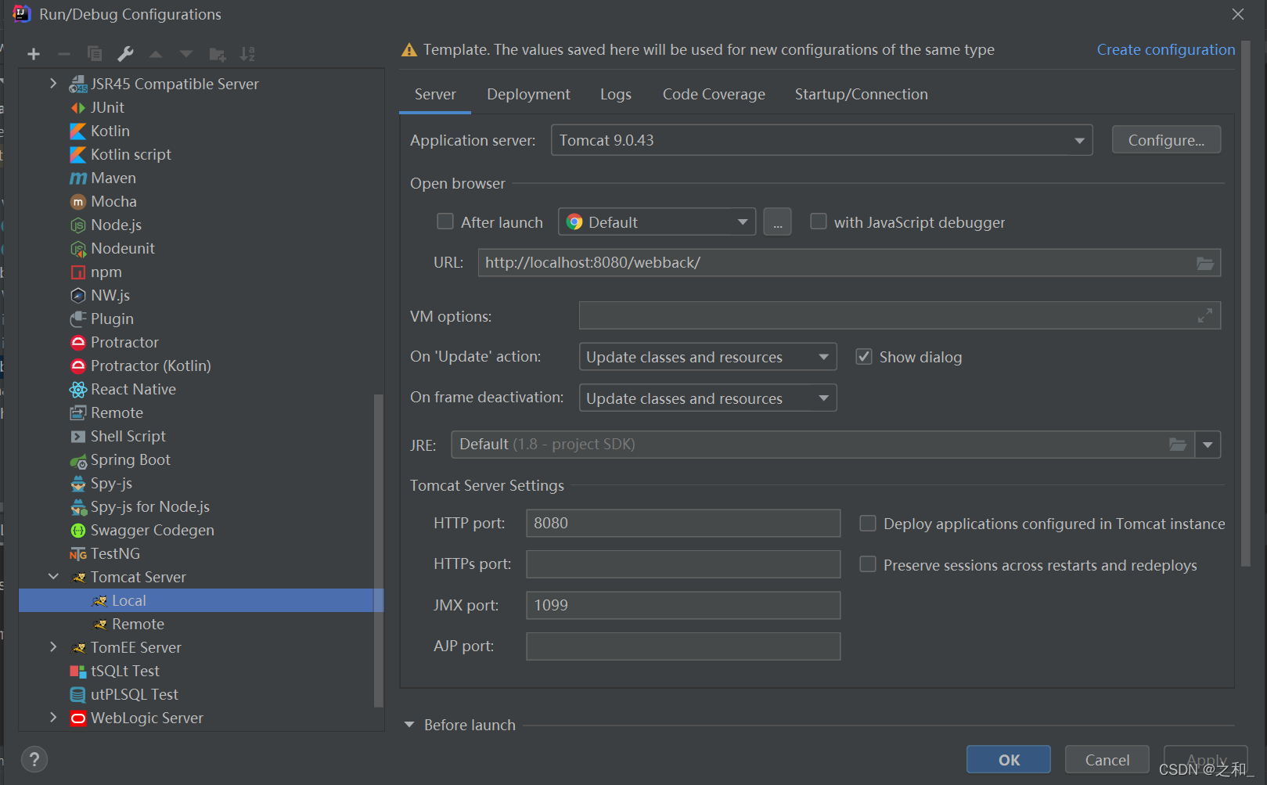1267x785 pixels.
Task: Open edit templates wrench icon
Action: 125,54
